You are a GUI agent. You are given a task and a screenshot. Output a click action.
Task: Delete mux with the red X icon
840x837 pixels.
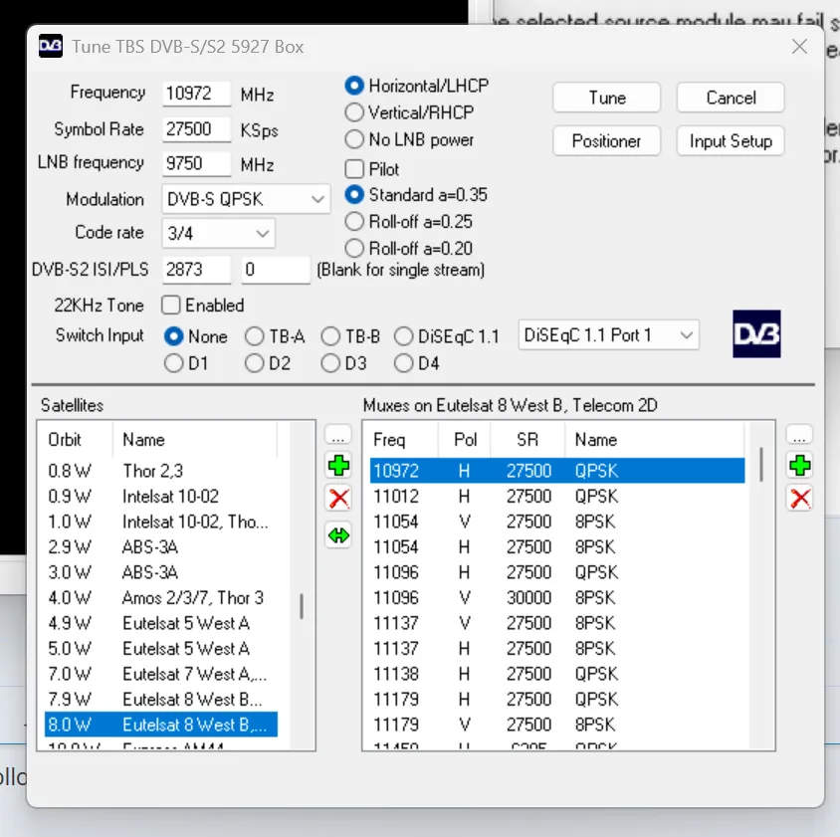click(800, 499)
